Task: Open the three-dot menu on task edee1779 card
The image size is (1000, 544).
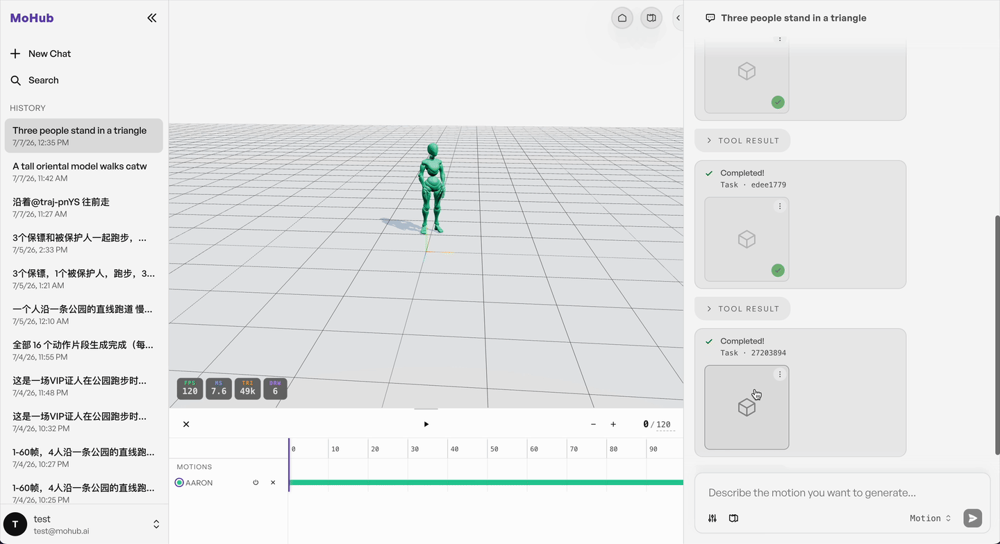Action: [780, 206]
